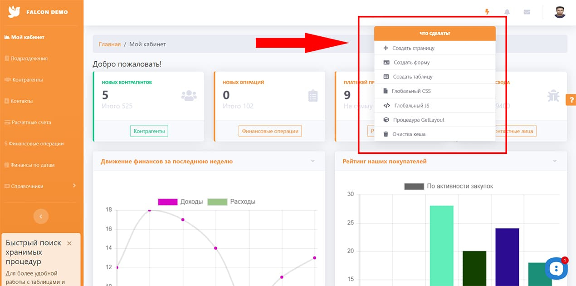The image size is (576, 286).
Task: Click the users icon in New Contractors card
Action: point(189,96)
